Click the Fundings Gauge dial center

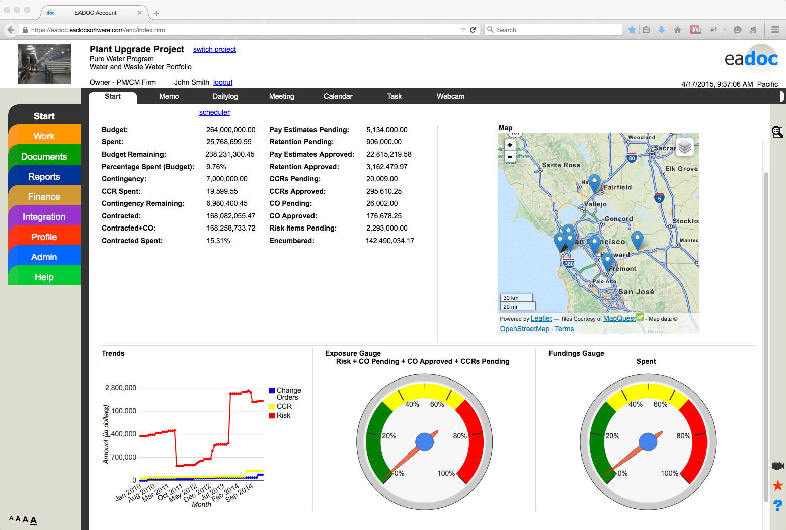648,442
